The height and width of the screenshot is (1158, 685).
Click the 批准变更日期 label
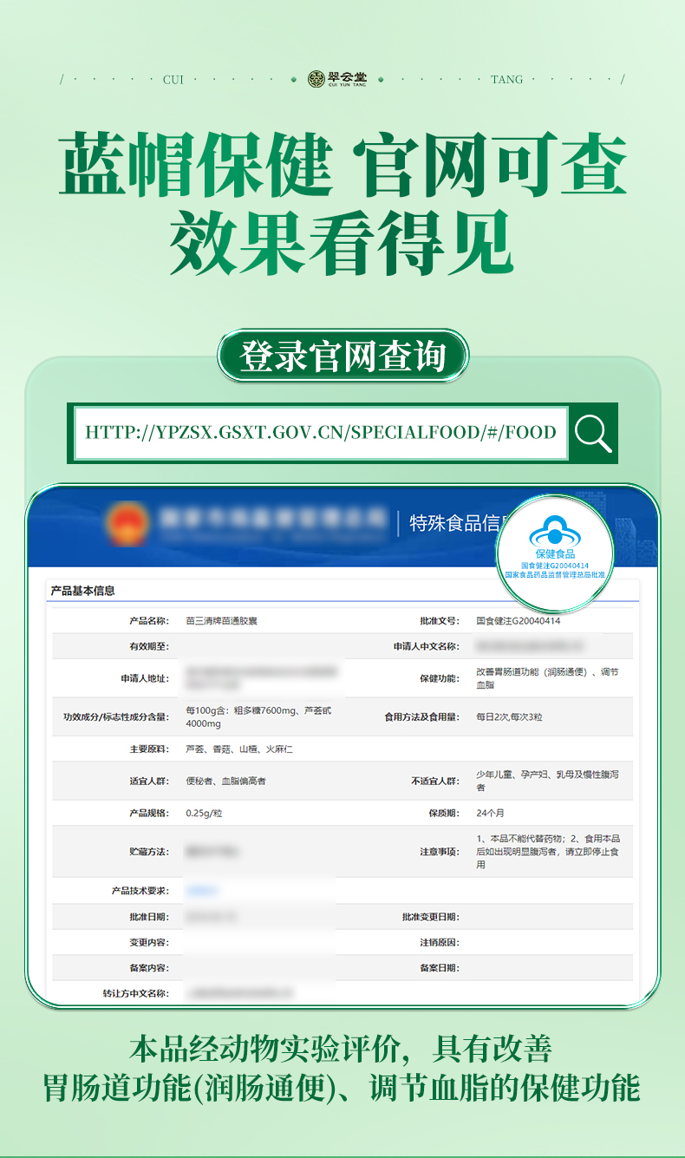430,917
